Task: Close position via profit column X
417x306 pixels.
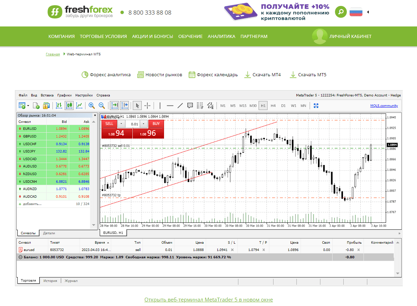Action: point(359,250)
